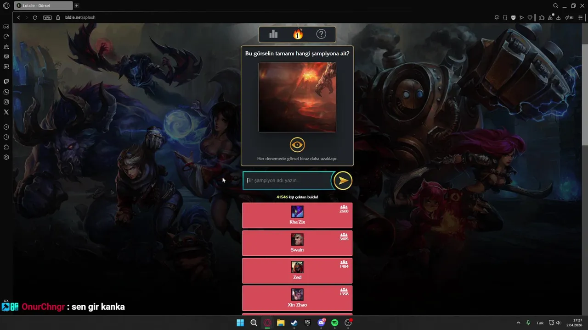Open X (Twitter) in the sidebar
This screenshot has width=588, height=330.
point(6,112)
